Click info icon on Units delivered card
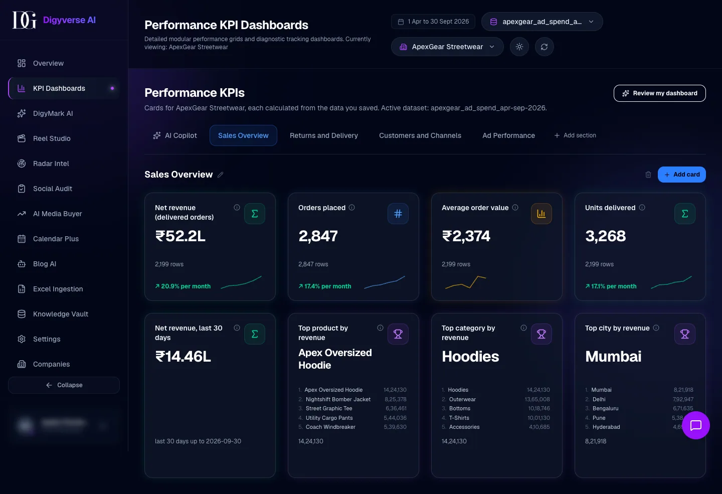This screenshot has width=722, height=494. click(x=642, y=207)
